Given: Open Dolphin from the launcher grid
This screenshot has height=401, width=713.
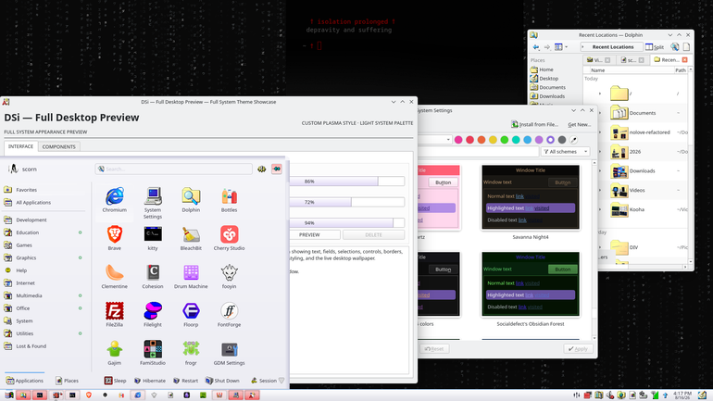Looking at the screenshot, I should click(x=191, y=200).
